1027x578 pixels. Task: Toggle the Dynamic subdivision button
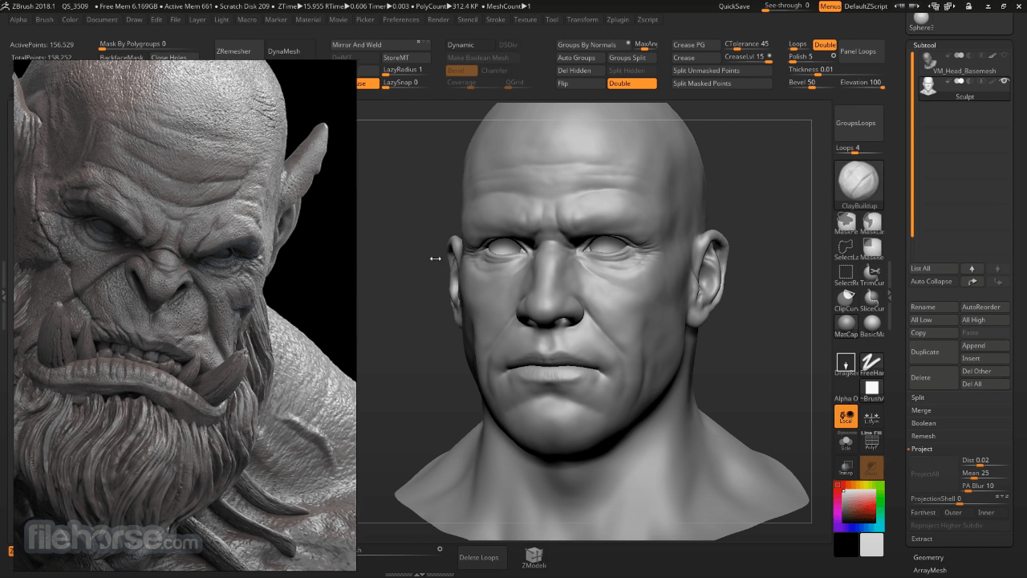click(x=470, y=45)
